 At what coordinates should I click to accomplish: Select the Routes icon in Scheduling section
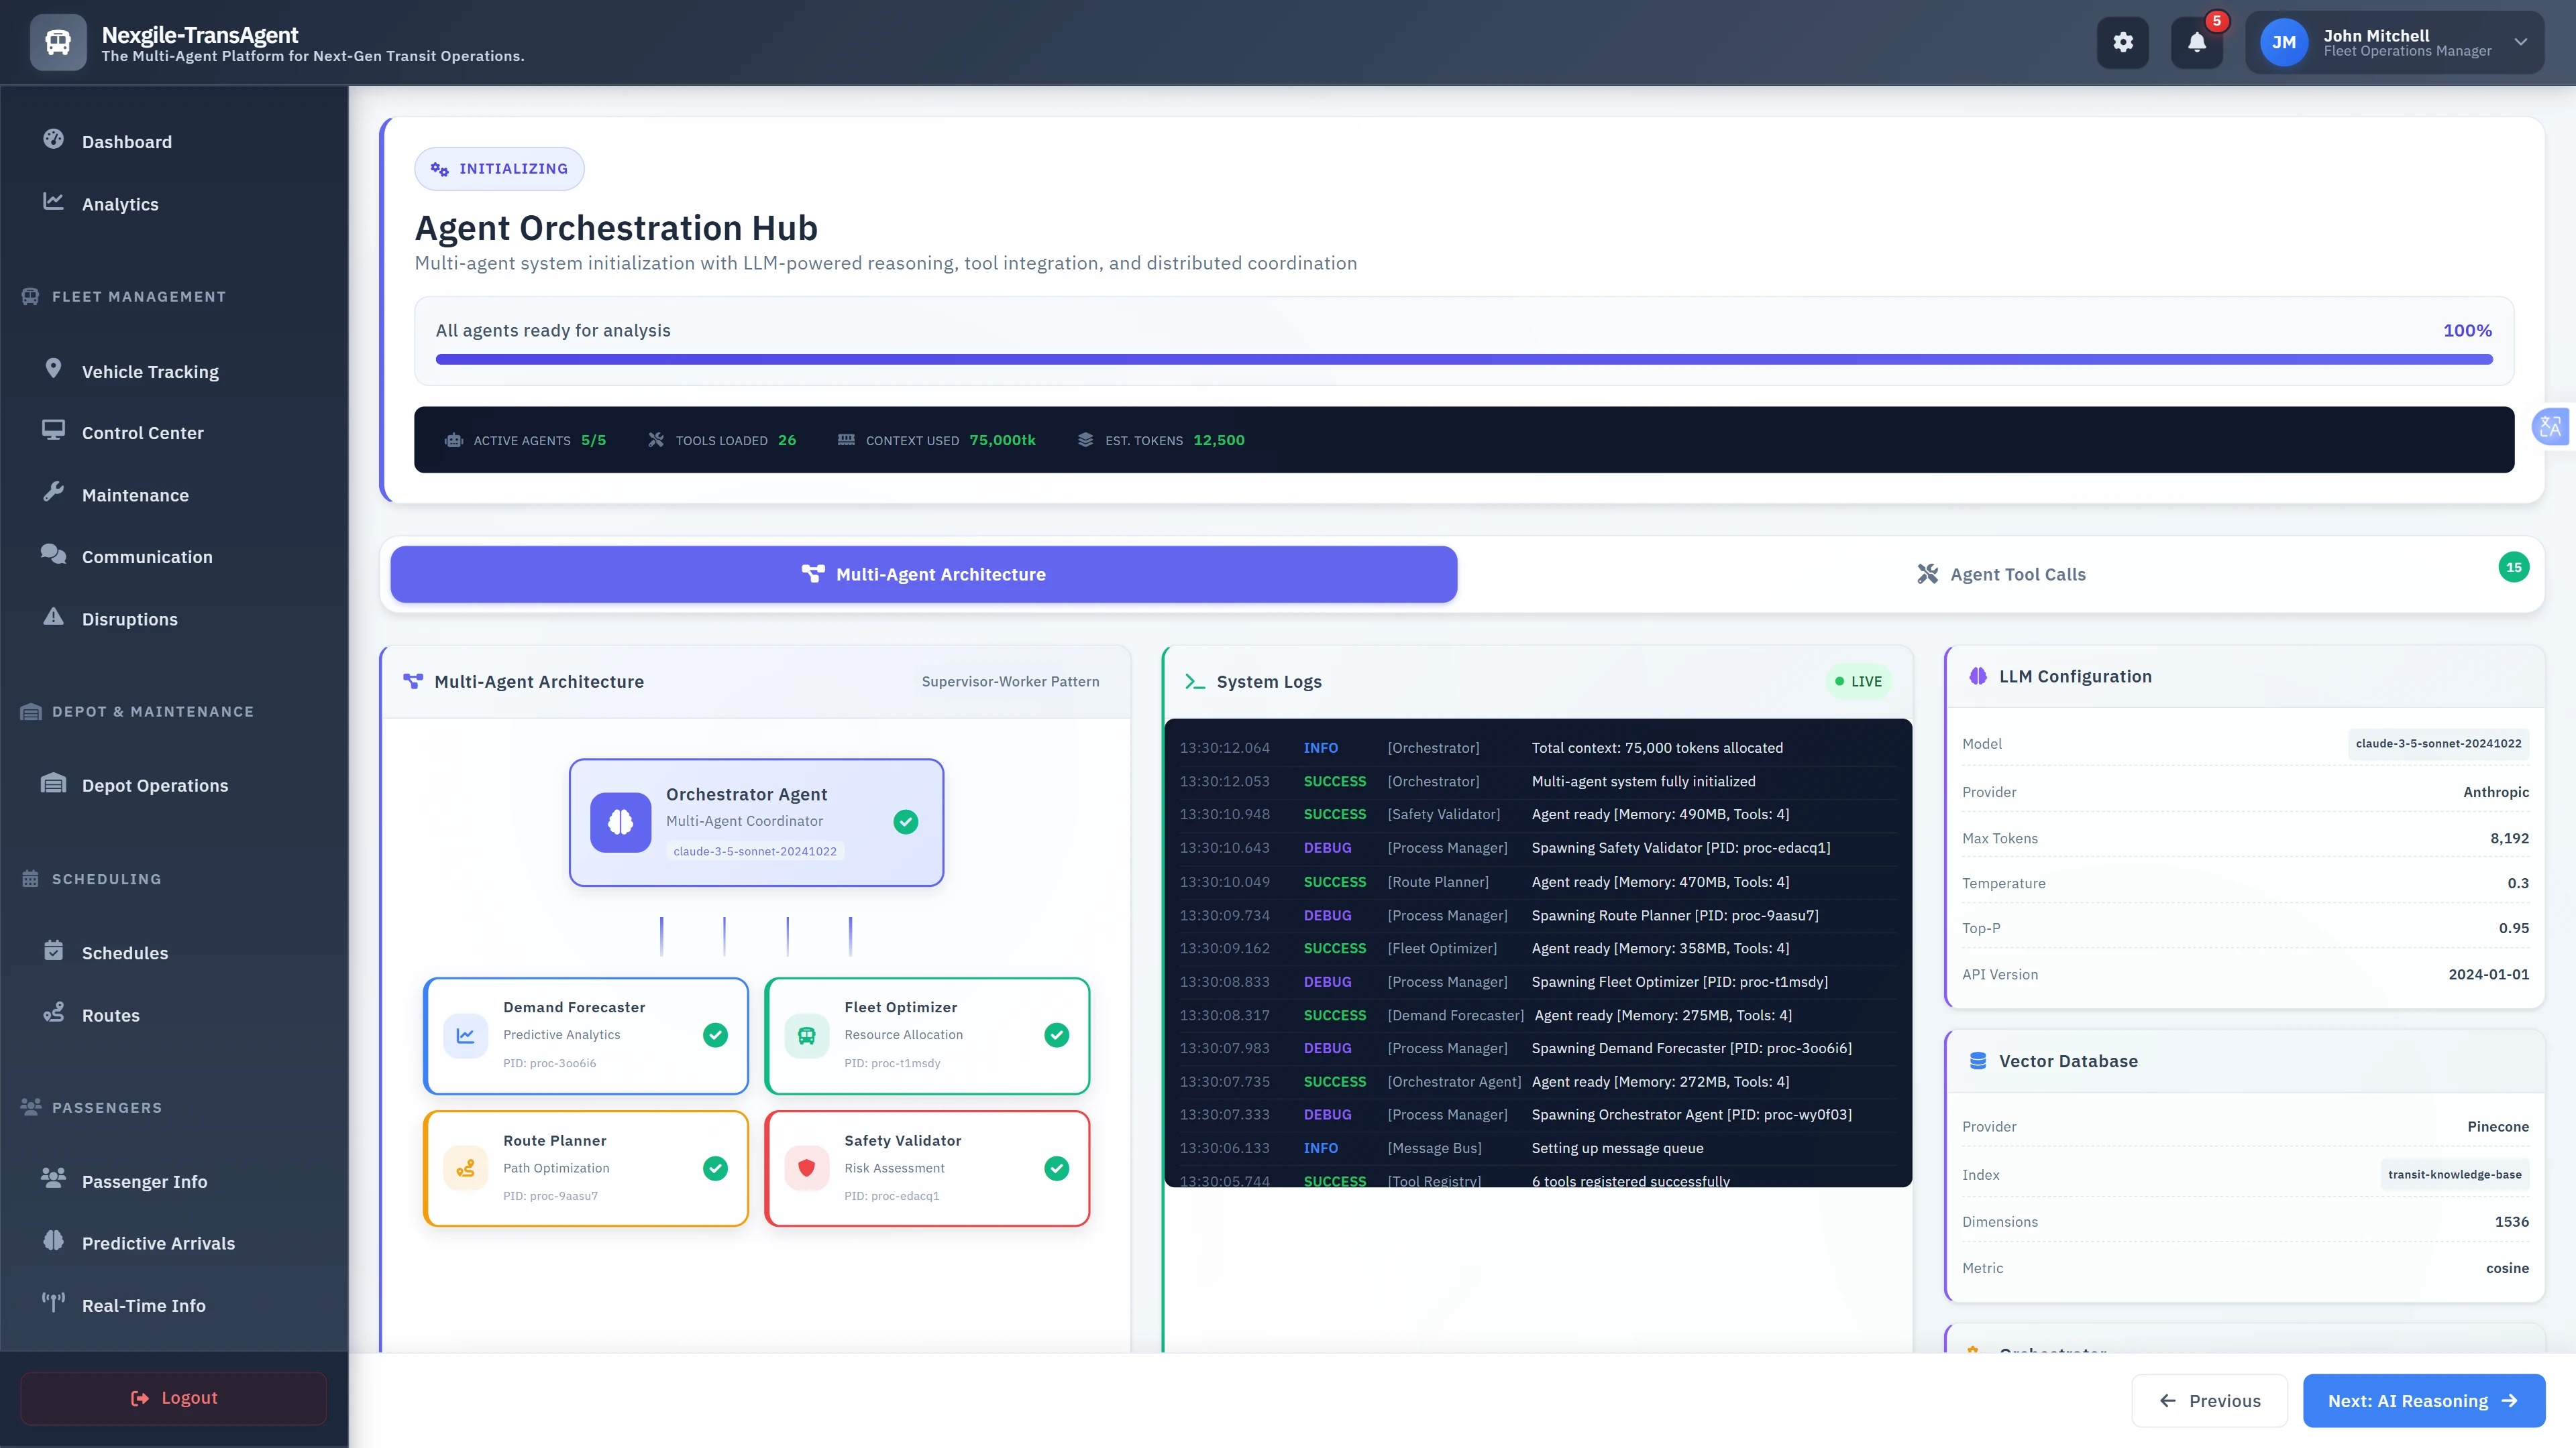point(55,1014)
